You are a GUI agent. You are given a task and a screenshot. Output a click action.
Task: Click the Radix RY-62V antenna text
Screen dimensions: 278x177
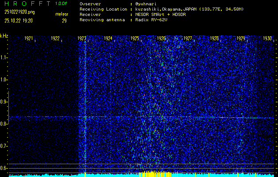[151, 20]
